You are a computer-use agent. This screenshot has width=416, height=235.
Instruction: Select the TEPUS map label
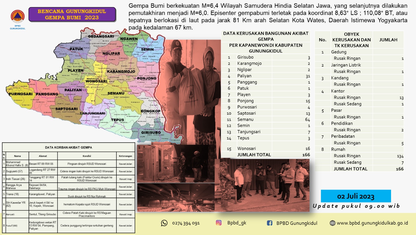[118, 120]
